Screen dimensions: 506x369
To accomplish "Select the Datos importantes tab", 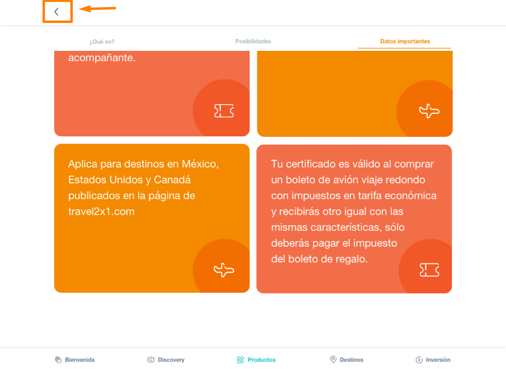I will [405, 42].
